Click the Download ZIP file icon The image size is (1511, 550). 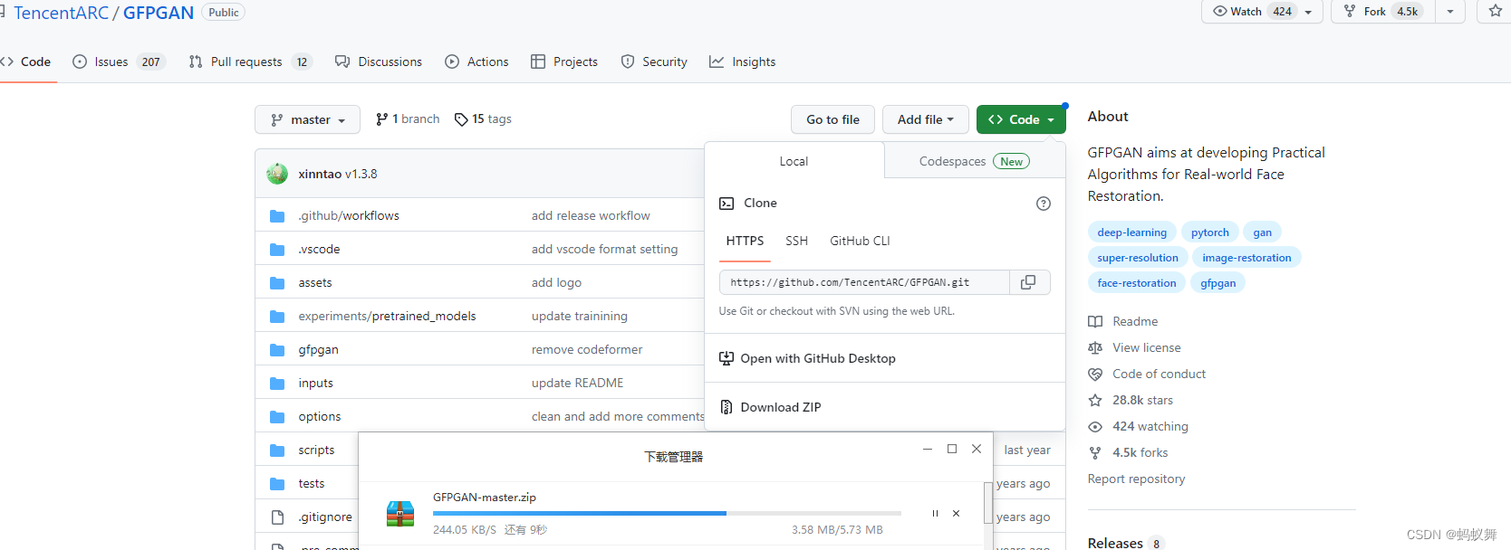pyautogui.click(x=727, y=407)
